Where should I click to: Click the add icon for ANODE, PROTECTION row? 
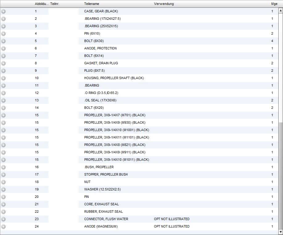(3, 49)
